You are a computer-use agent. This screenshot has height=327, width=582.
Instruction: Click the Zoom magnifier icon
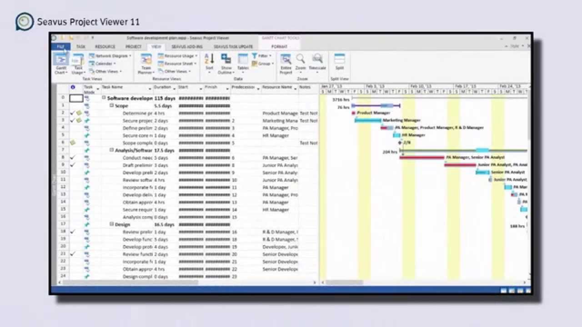(301, 59)
